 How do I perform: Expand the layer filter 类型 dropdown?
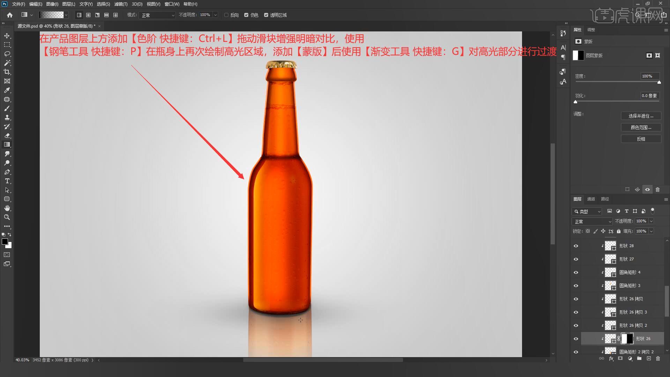pyautogui.click(x=587, y=212)
